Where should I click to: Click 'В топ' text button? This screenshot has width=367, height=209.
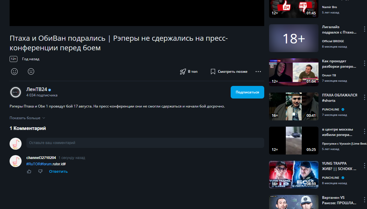(193, 72)
